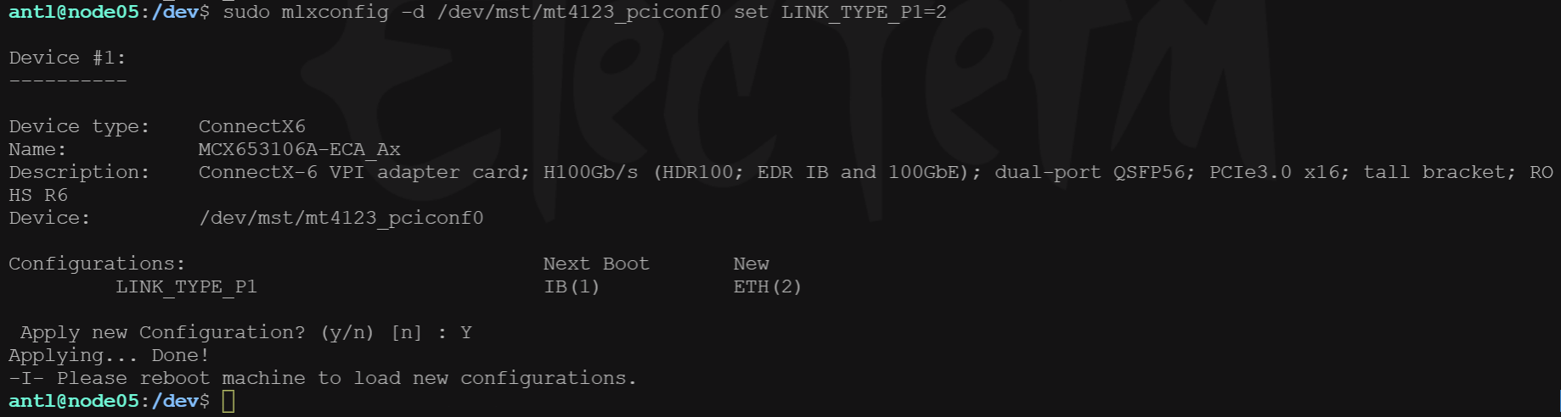
Task: Click the IB(1) next boot value
Action: (x=572, y=286)
